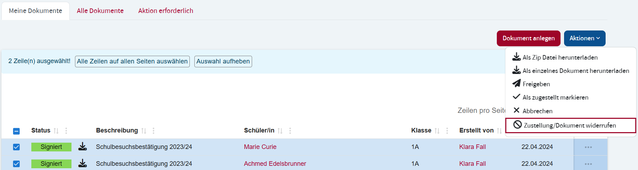Screen dimensions: 638x170
Task: Sort the table by Status column
Action: pos(56,131)
